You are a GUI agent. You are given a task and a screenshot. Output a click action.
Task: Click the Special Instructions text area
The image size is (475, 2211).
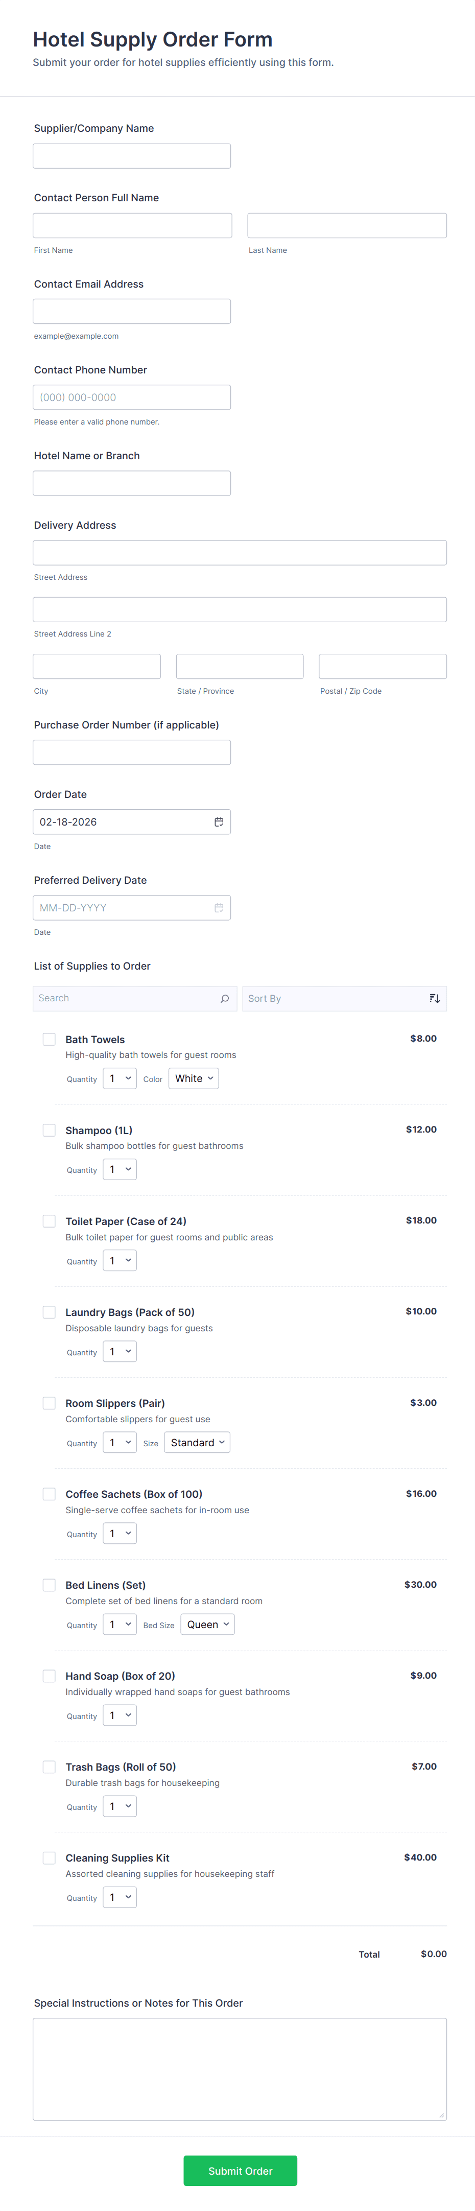[x=239, y=2068]
